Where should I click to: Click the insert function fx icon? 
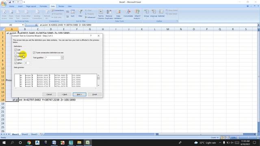[36, 25]
